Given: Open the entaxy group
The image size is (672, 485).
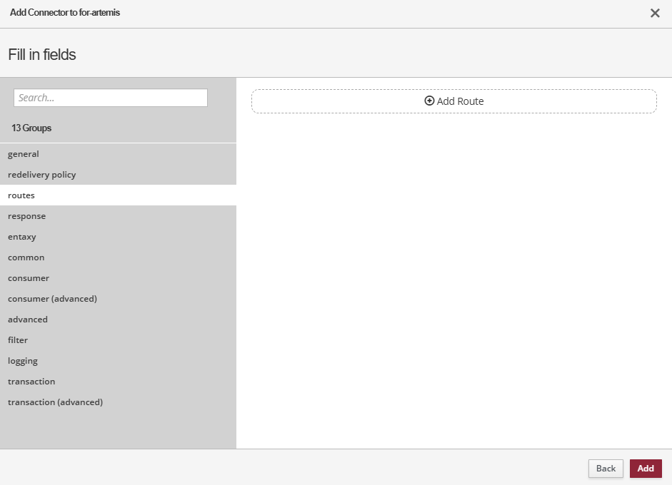Looking at the screenshot, I should tap(22, 237).
